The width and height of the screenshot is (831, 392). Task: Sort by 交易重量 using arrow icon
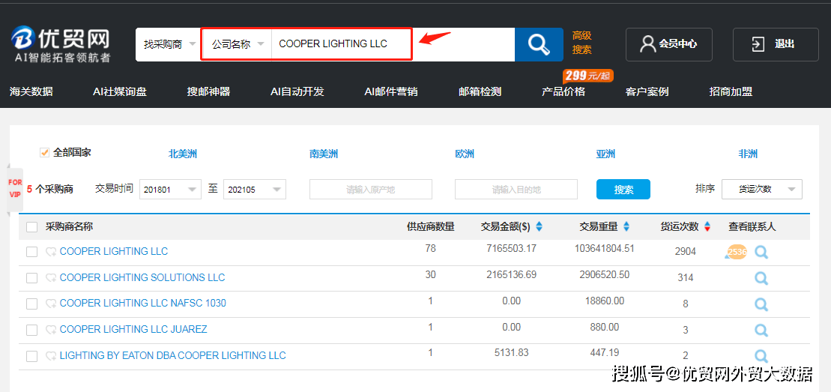click(x=626, y=226)
